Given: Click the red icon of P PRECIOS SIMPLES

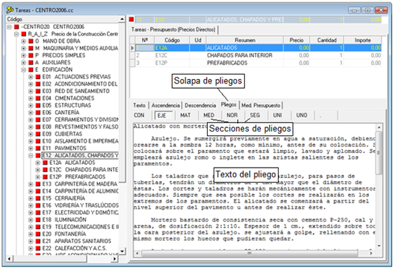Looking at the screenshot, I should click(x=31, y=55).
